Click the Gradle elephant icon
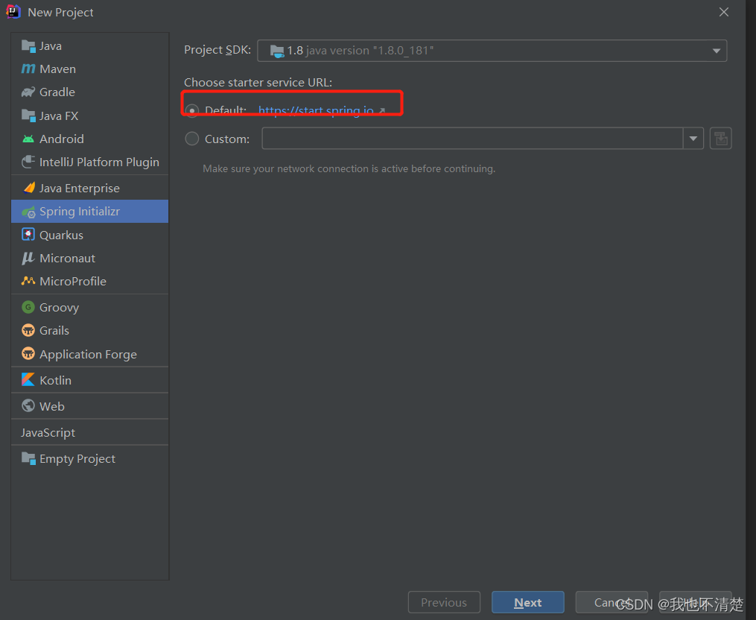Screen dimensions: 756x620 click(x=28, y=92)
